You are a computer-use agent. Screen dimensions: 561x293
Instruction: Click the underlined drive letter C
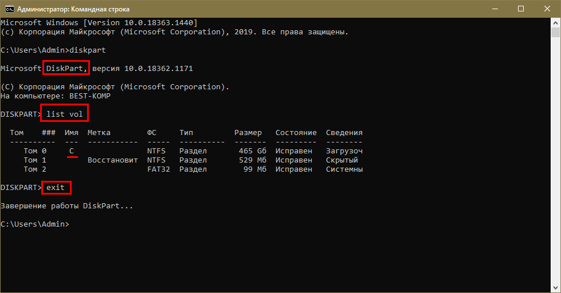tap(72, 151)
